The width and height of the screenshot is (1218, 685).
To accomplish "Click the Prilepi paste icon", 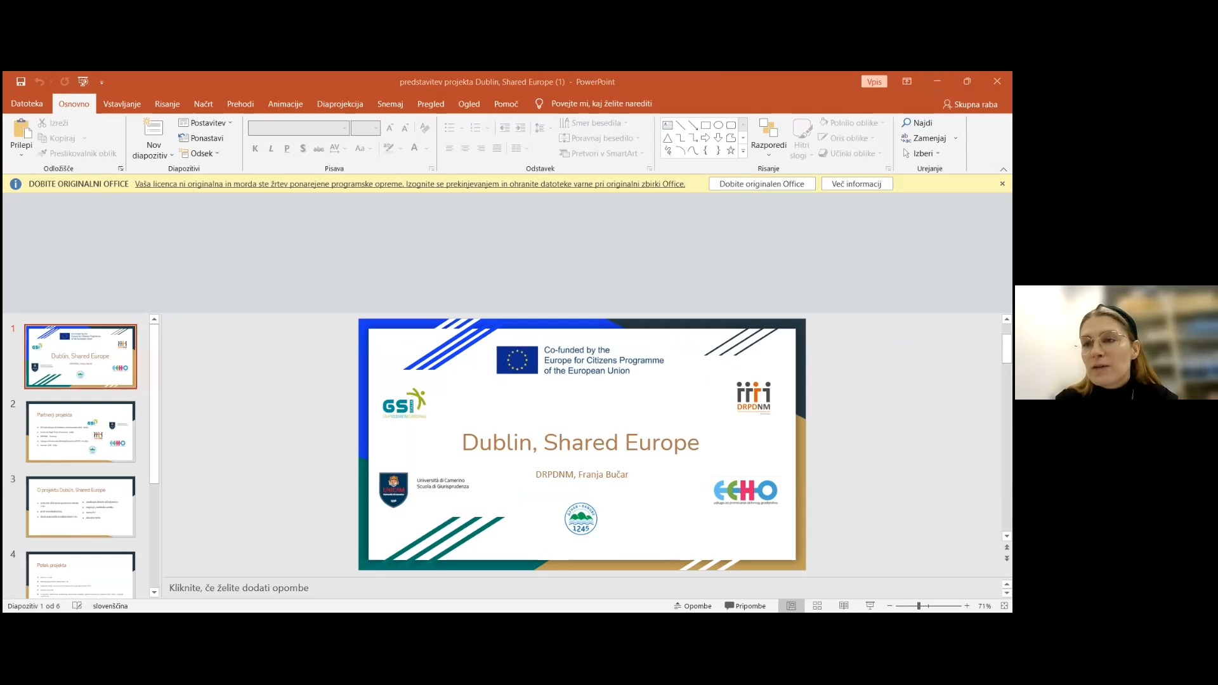I will 22,129.
